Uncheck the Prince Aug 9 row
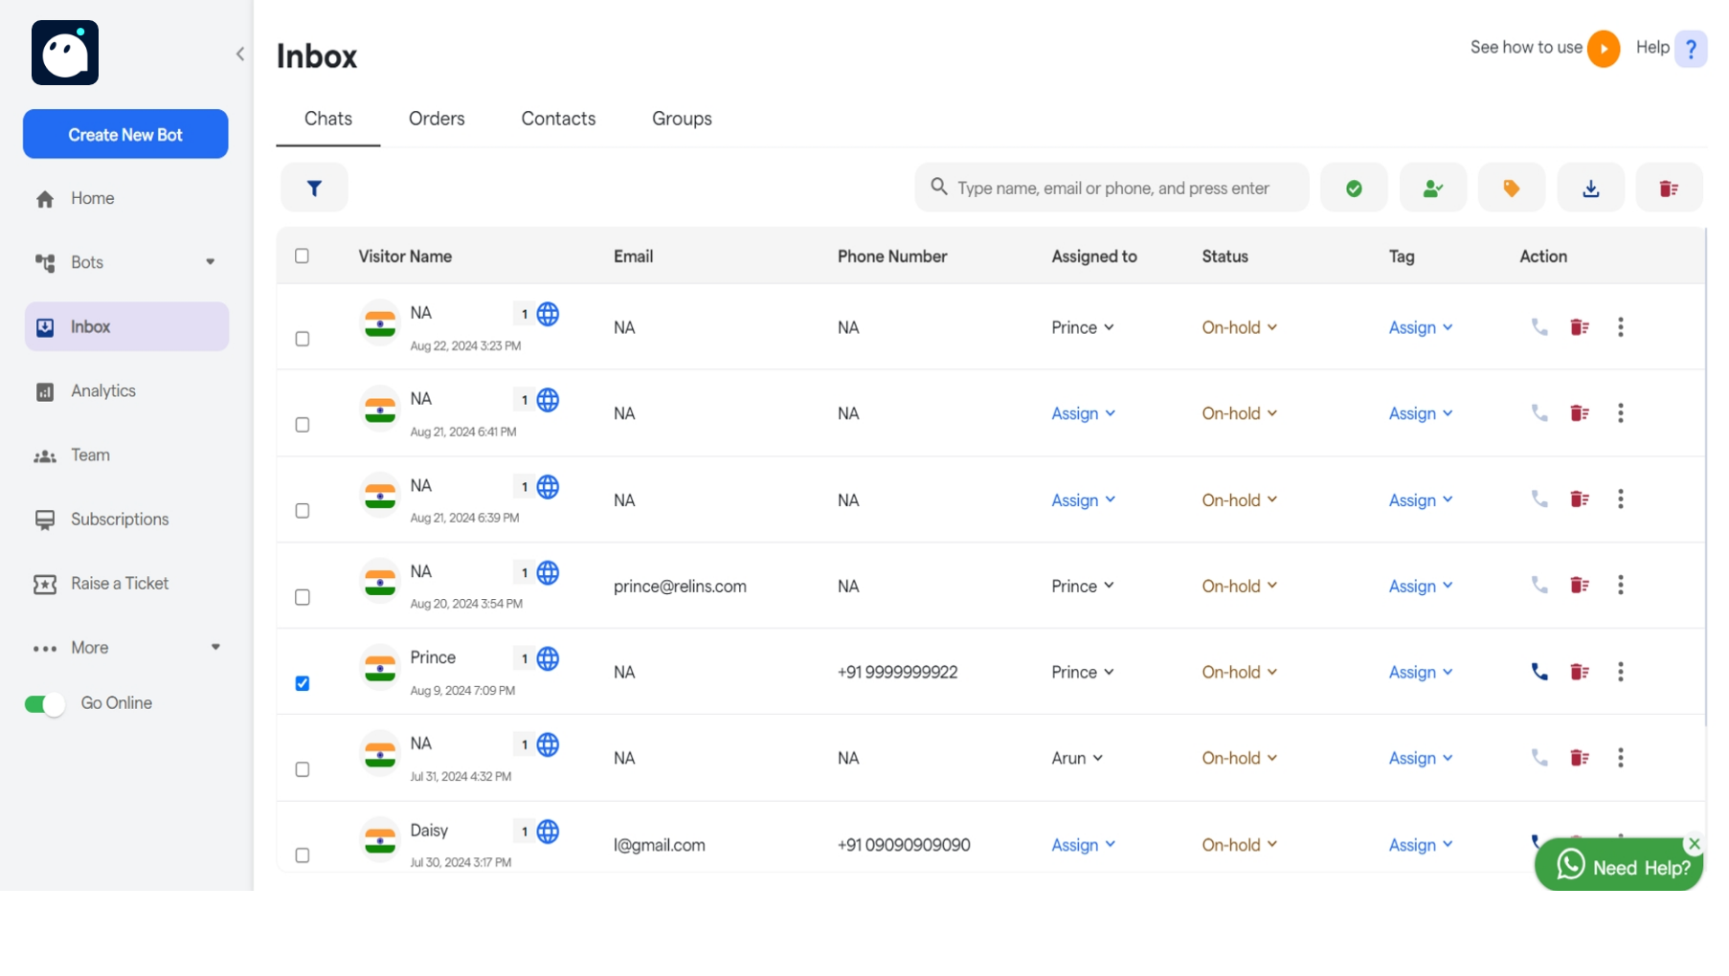The height and width of the screenshot is (976, 1729). pos(303,683)
